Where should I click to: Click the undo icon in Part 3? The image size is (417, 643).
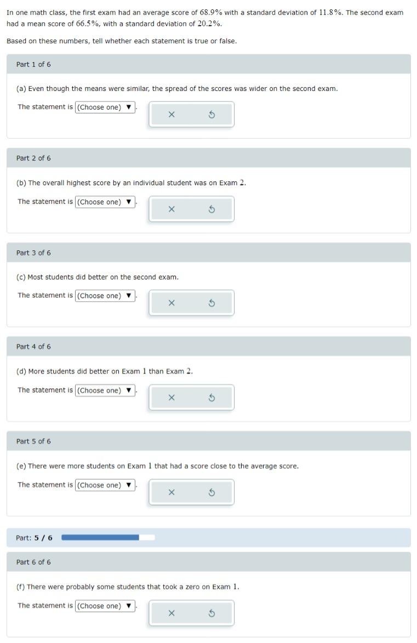pos(212,302)
